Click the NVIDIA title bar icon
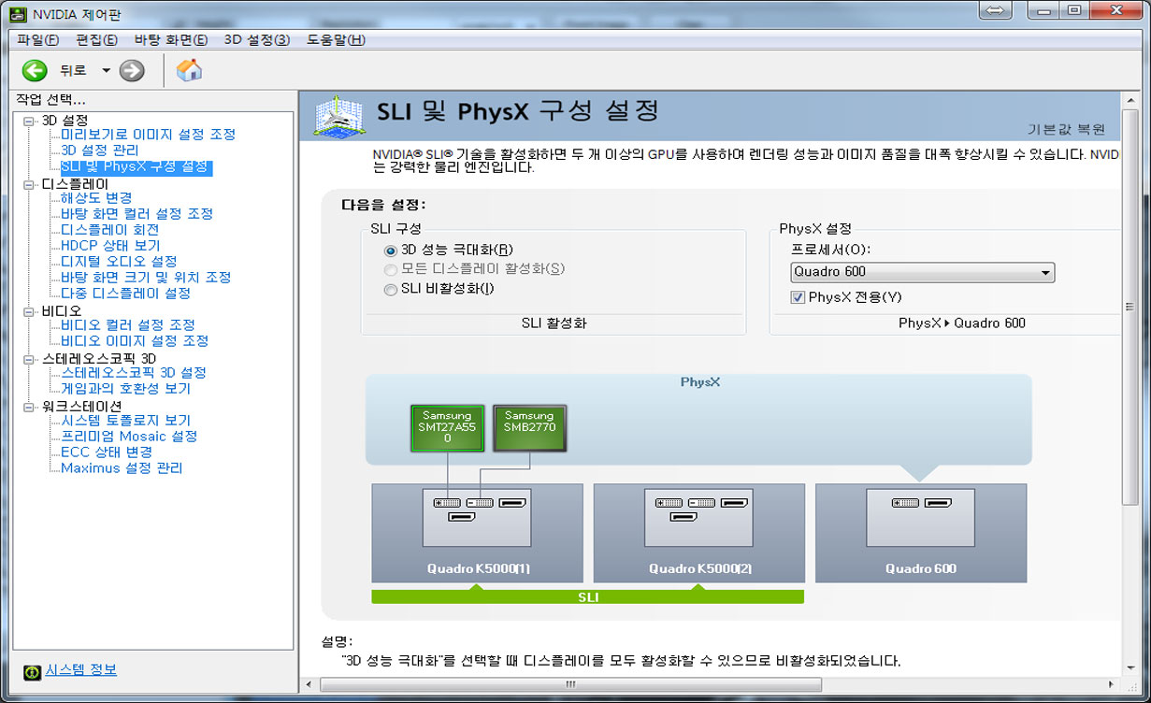The height and width of the screenshot is (703, 1151). pos(17,14)
